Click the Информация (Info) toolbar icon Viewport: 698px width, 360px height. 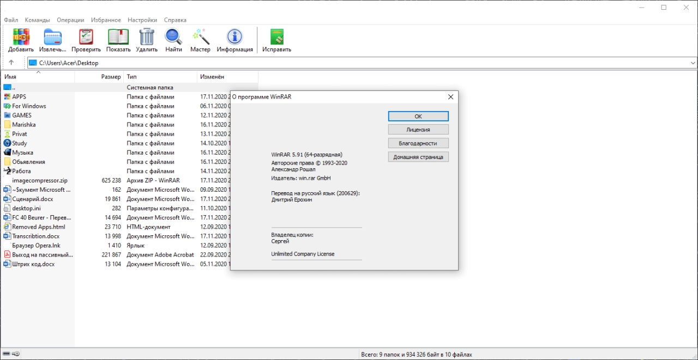235,37
